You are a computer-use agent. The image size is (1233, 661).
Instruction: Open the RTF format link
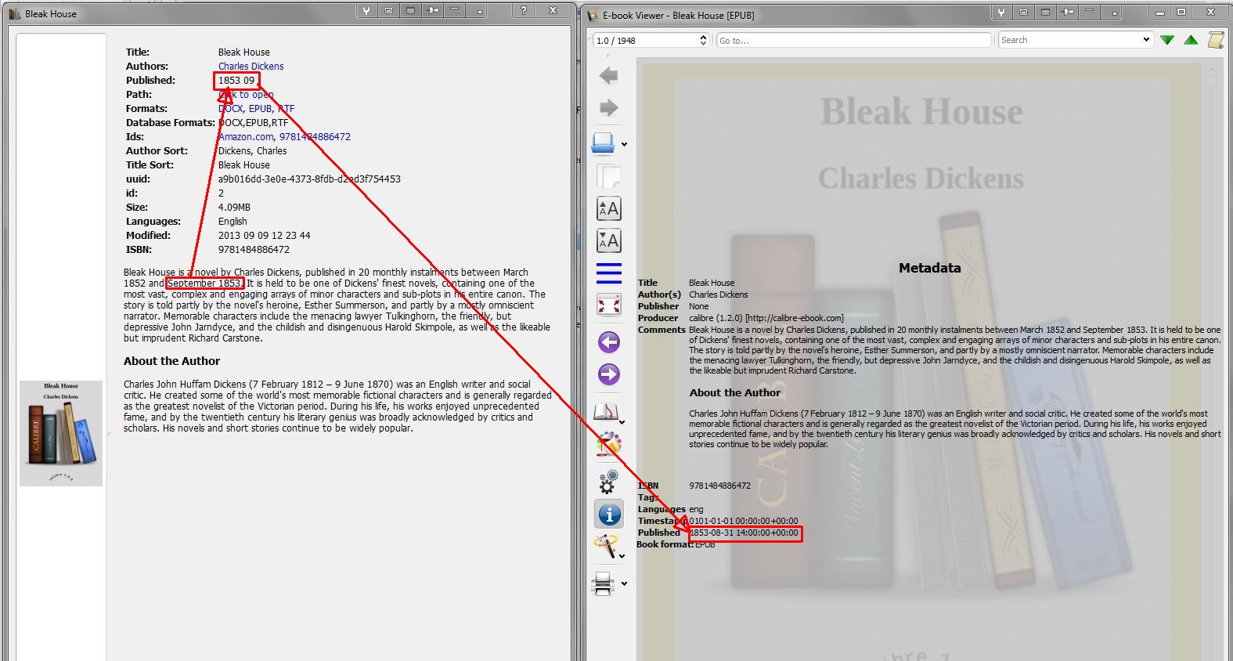coord(287,109)
